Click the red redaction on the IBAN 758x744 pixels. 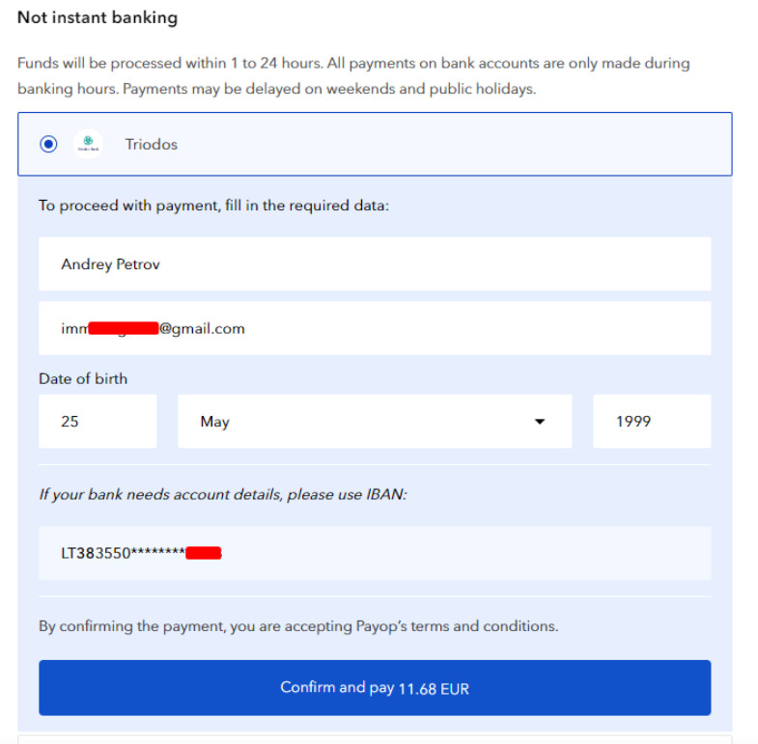[x=204, y=553]
